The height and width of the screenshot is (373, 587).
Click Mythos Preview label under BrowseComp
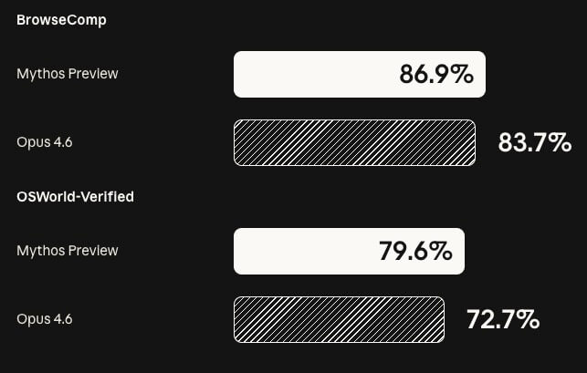coord(68,74)
